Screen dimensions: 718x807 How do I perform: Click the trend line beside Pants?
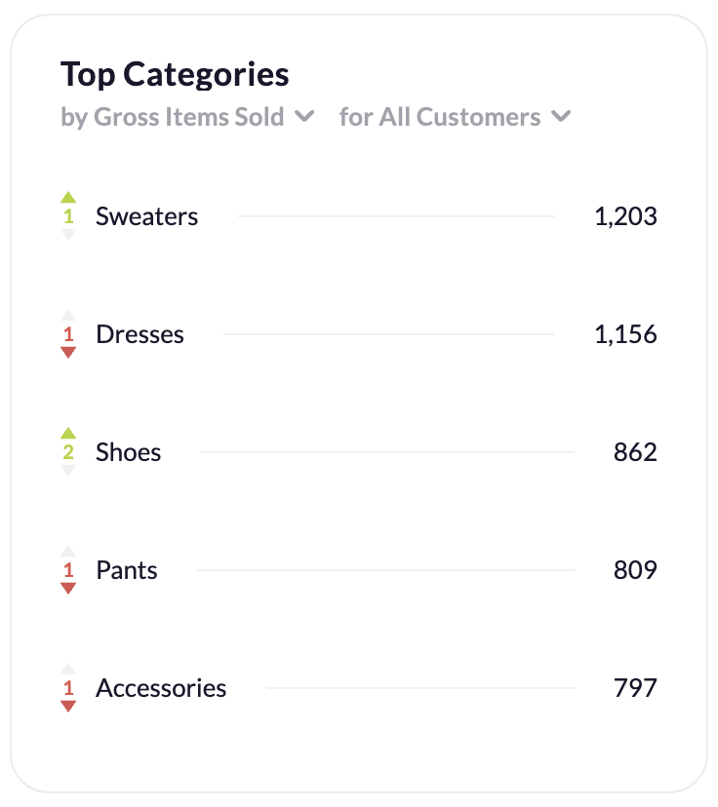[x=385, y=570]
